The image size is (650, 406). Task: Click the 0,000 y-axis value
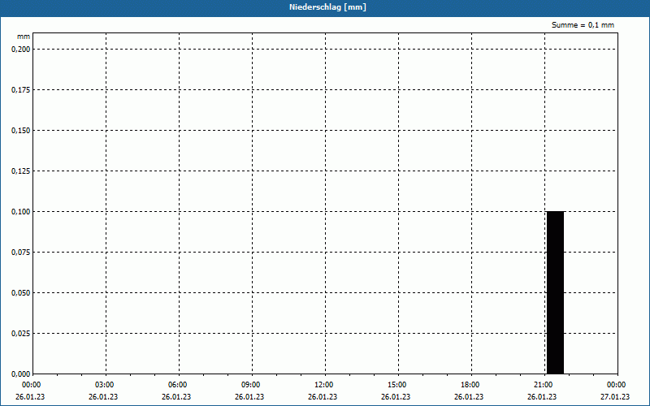click(x=21, y=374)
